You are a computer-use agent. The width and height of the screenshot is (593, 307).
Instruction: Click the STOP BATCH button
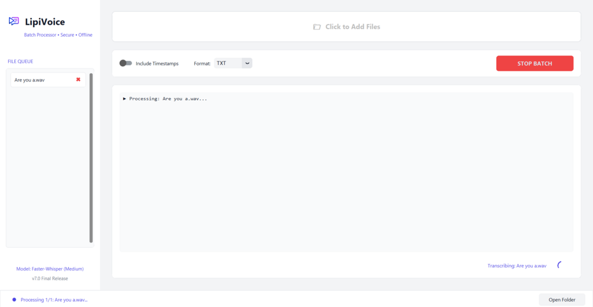(535, 63)
